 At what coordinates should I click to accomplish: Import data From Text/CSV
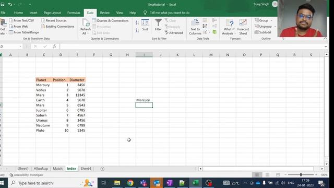coord(22,20)
